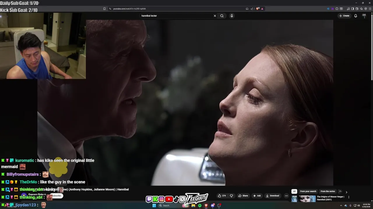
Task: Open Brave Rewards triangle icon
Action: coord(262,9)
